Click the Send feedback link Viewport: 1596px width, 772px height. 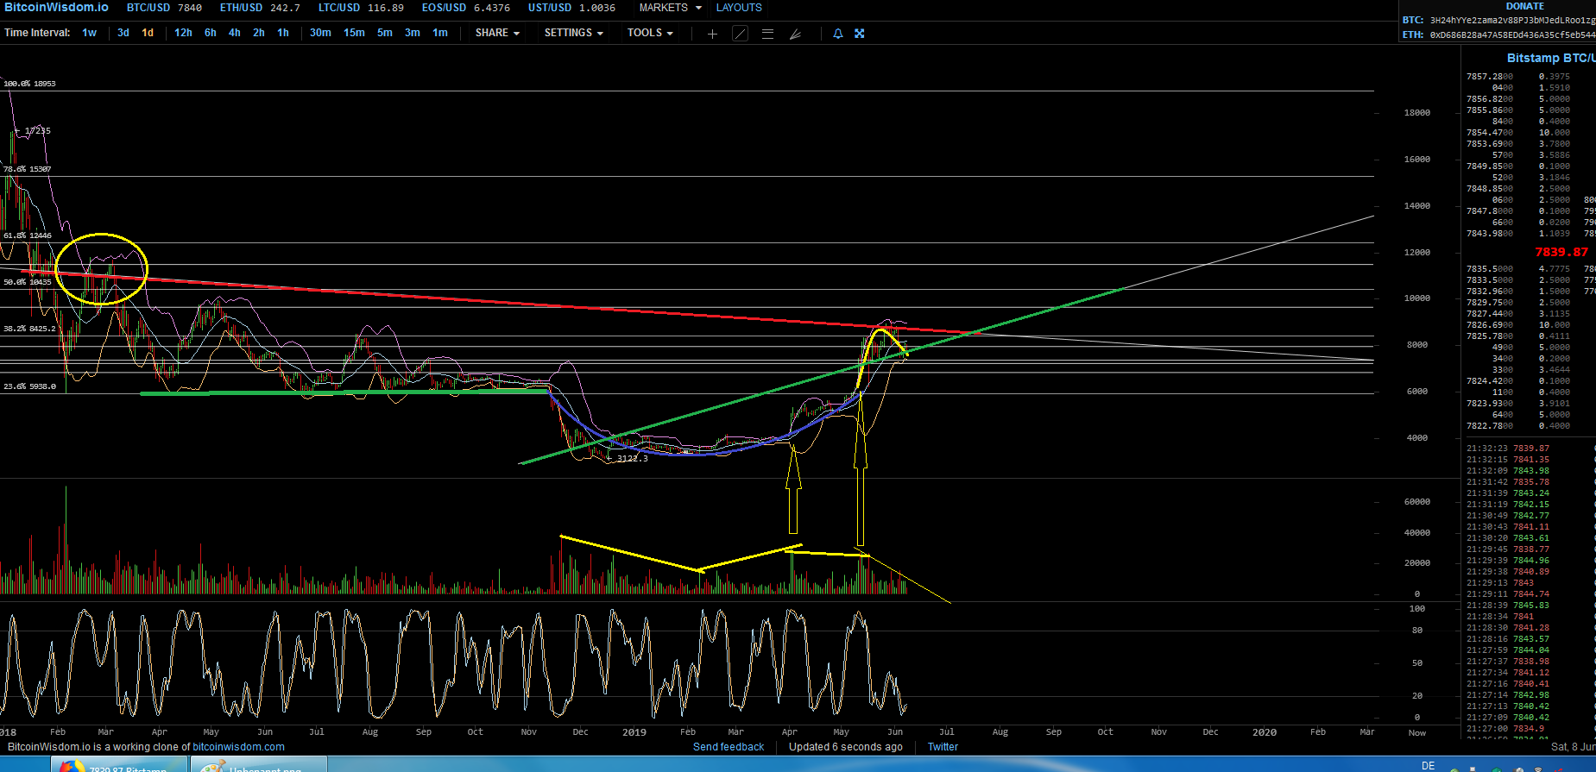click(x=729, y=747)
